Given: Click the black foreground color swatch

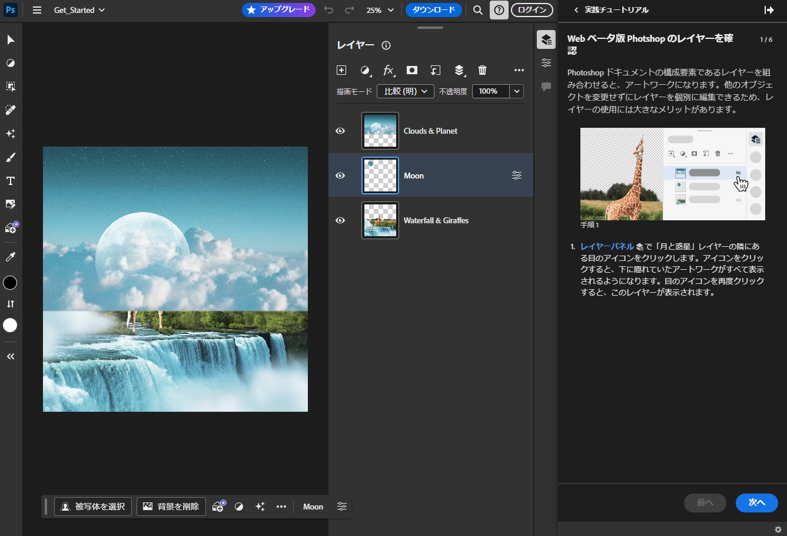Looking at the screenshot, I should coord(10,283).
